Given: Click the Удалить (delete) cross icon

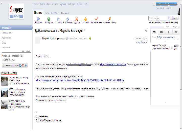Looking at the screenshot, I should pos(77,19).
